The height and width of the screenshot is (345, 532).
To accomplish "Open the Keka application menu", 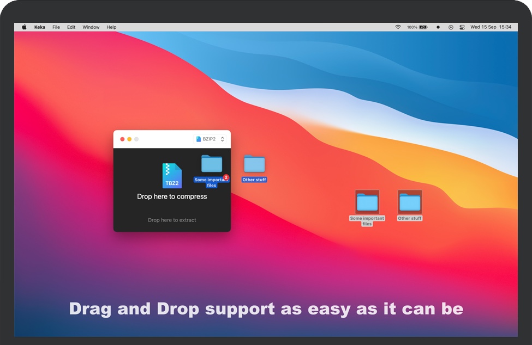I will [40, 27].
